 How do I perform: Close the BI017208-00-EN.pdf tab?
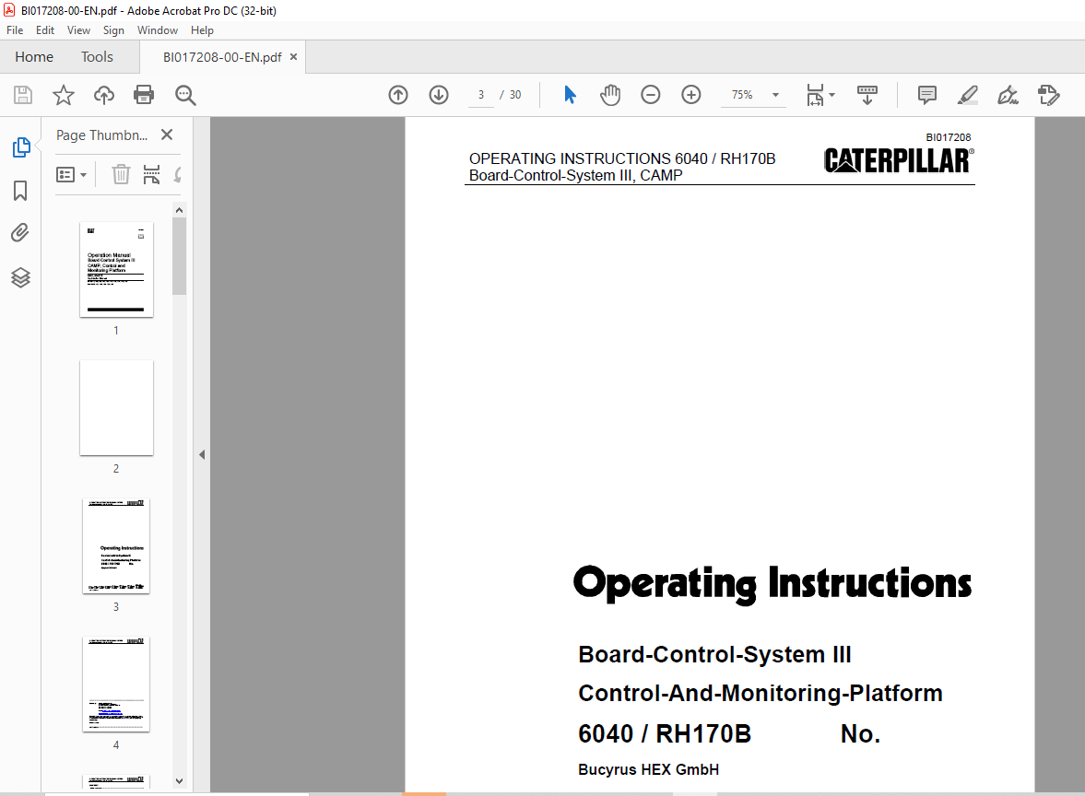point(293,57)
